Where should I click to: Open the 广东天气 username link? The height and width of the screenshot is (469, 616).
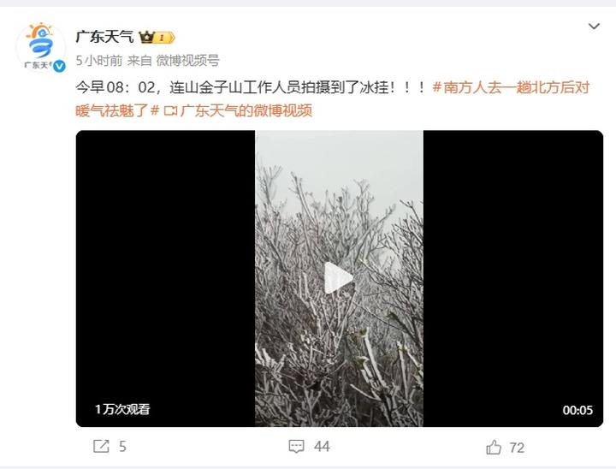tap(104, 37)
